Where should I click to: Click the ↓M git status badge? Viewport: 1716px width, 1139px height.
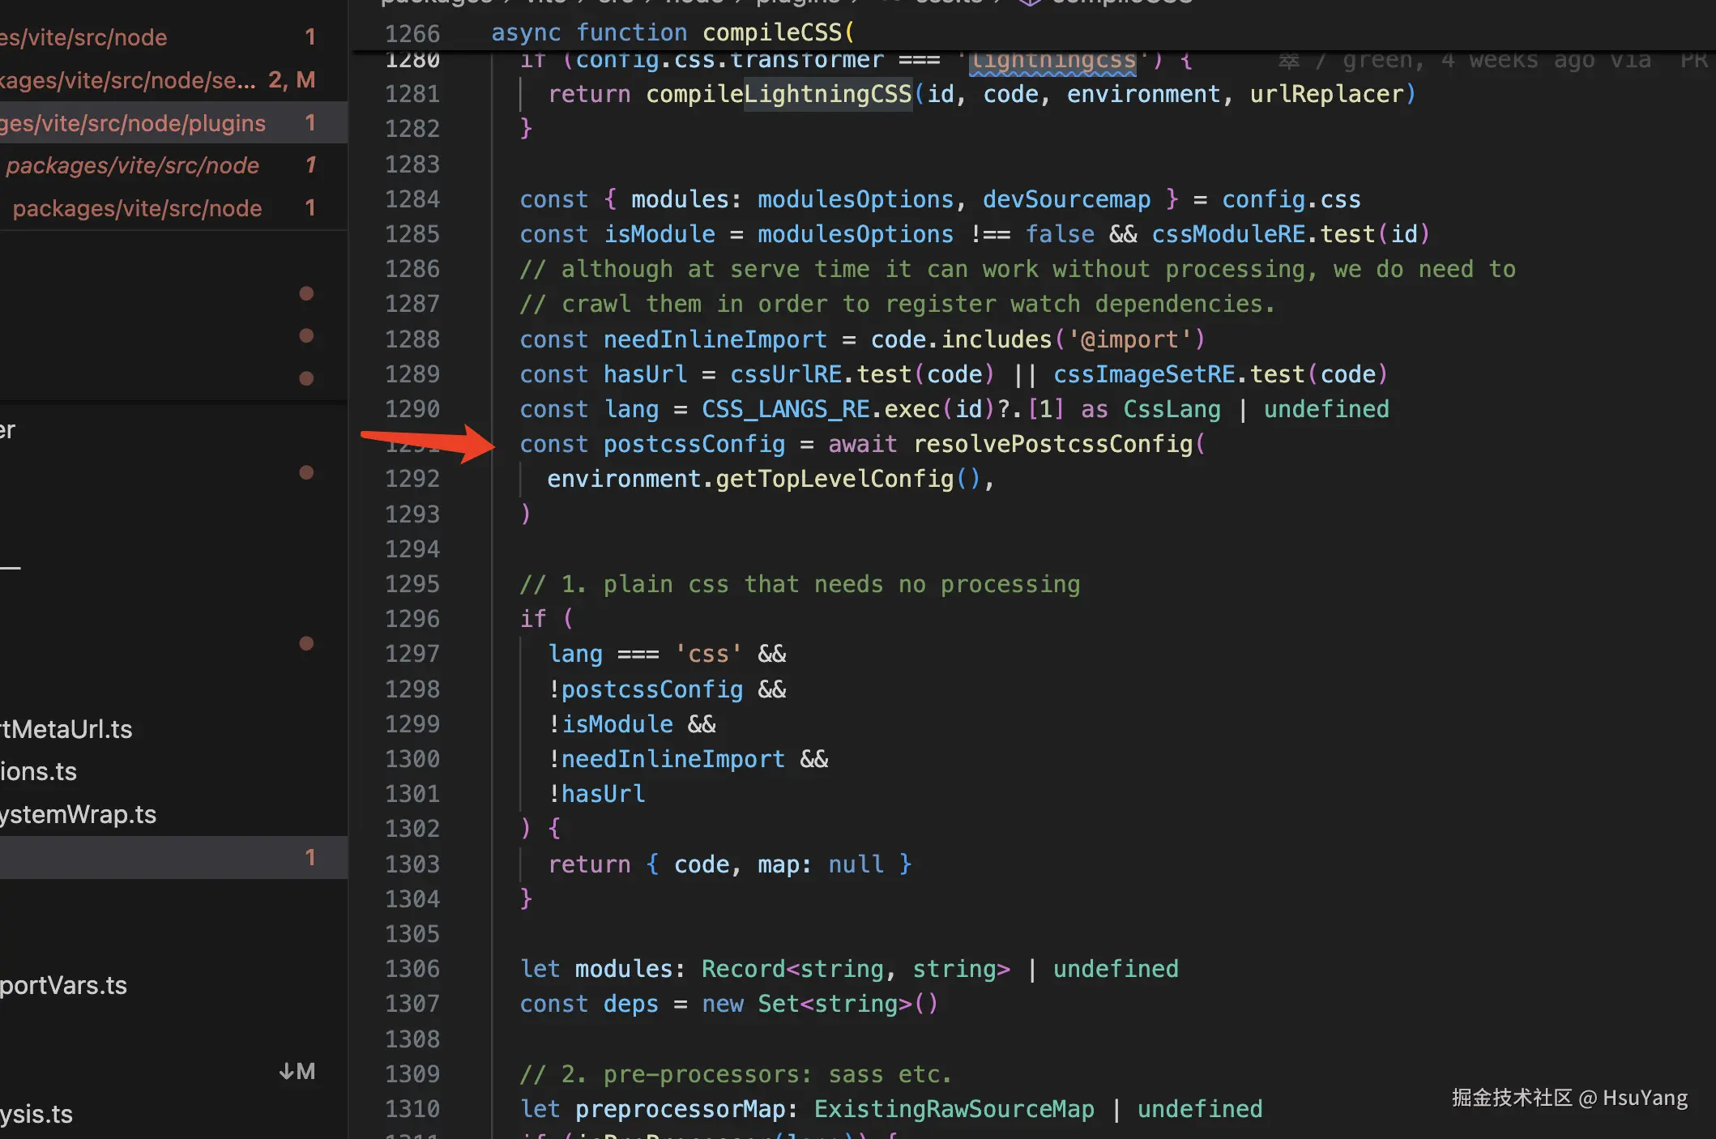click(297, 1072)
